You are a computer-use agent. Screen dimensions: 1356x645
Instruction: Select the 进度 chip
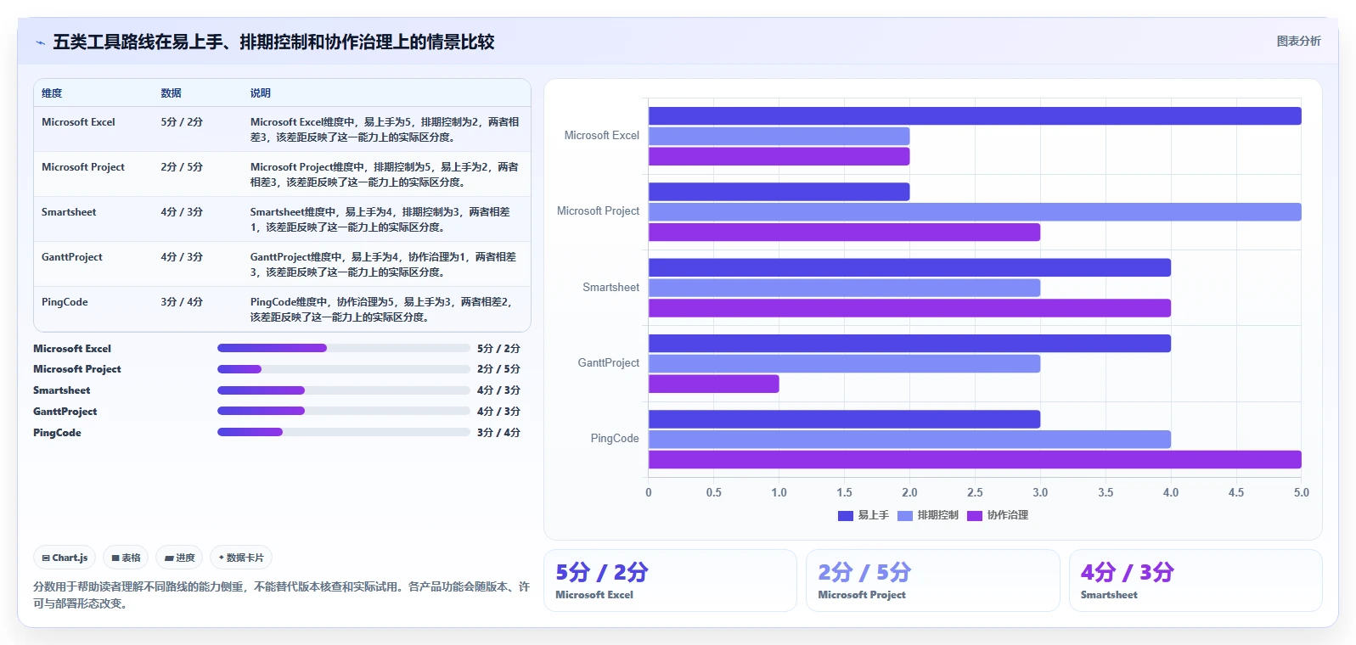(179, 558)
